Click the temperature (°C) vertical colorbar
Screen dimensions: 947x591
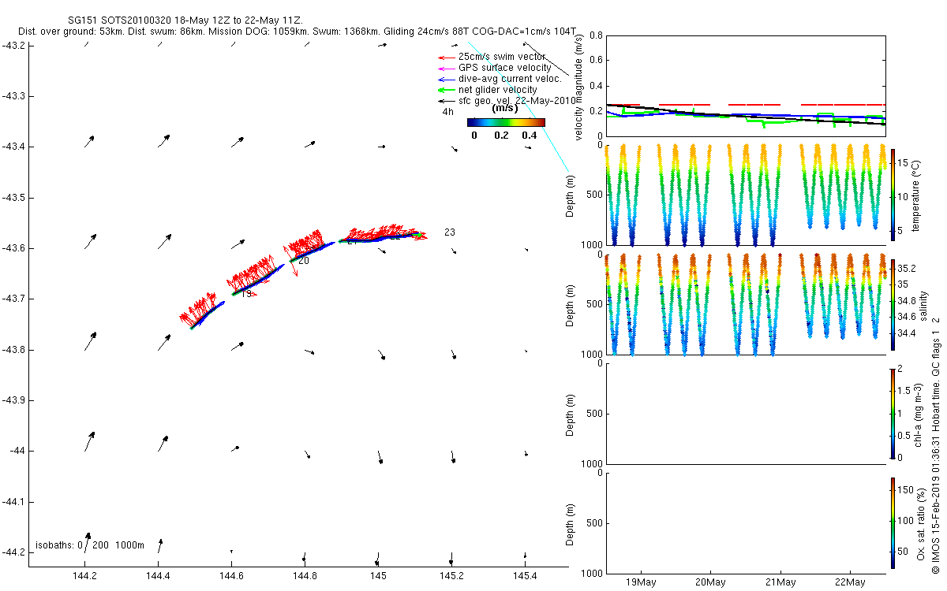893,194
